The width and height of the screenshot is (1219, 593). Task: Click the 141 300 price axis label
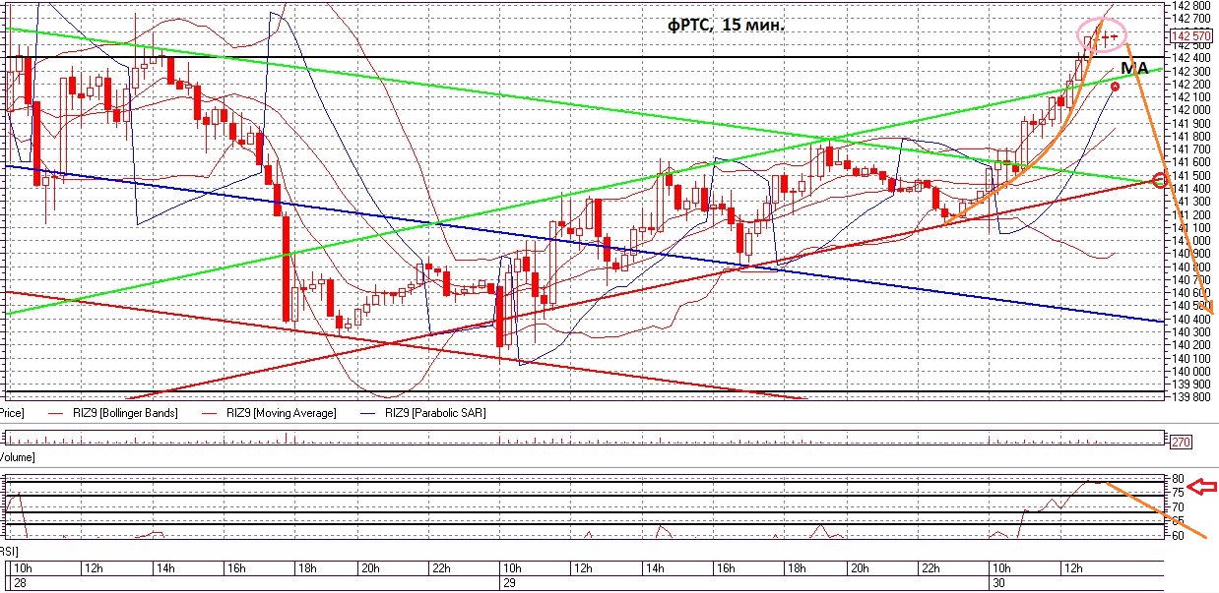pyautogui.click(x=1192, y=202)
